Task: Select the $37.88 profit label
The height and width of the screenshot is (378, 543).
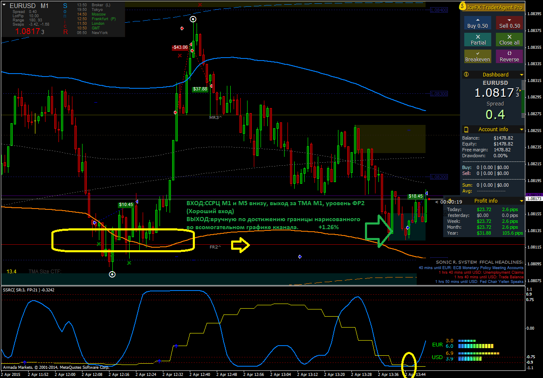Action: click(x=200, y=89)
